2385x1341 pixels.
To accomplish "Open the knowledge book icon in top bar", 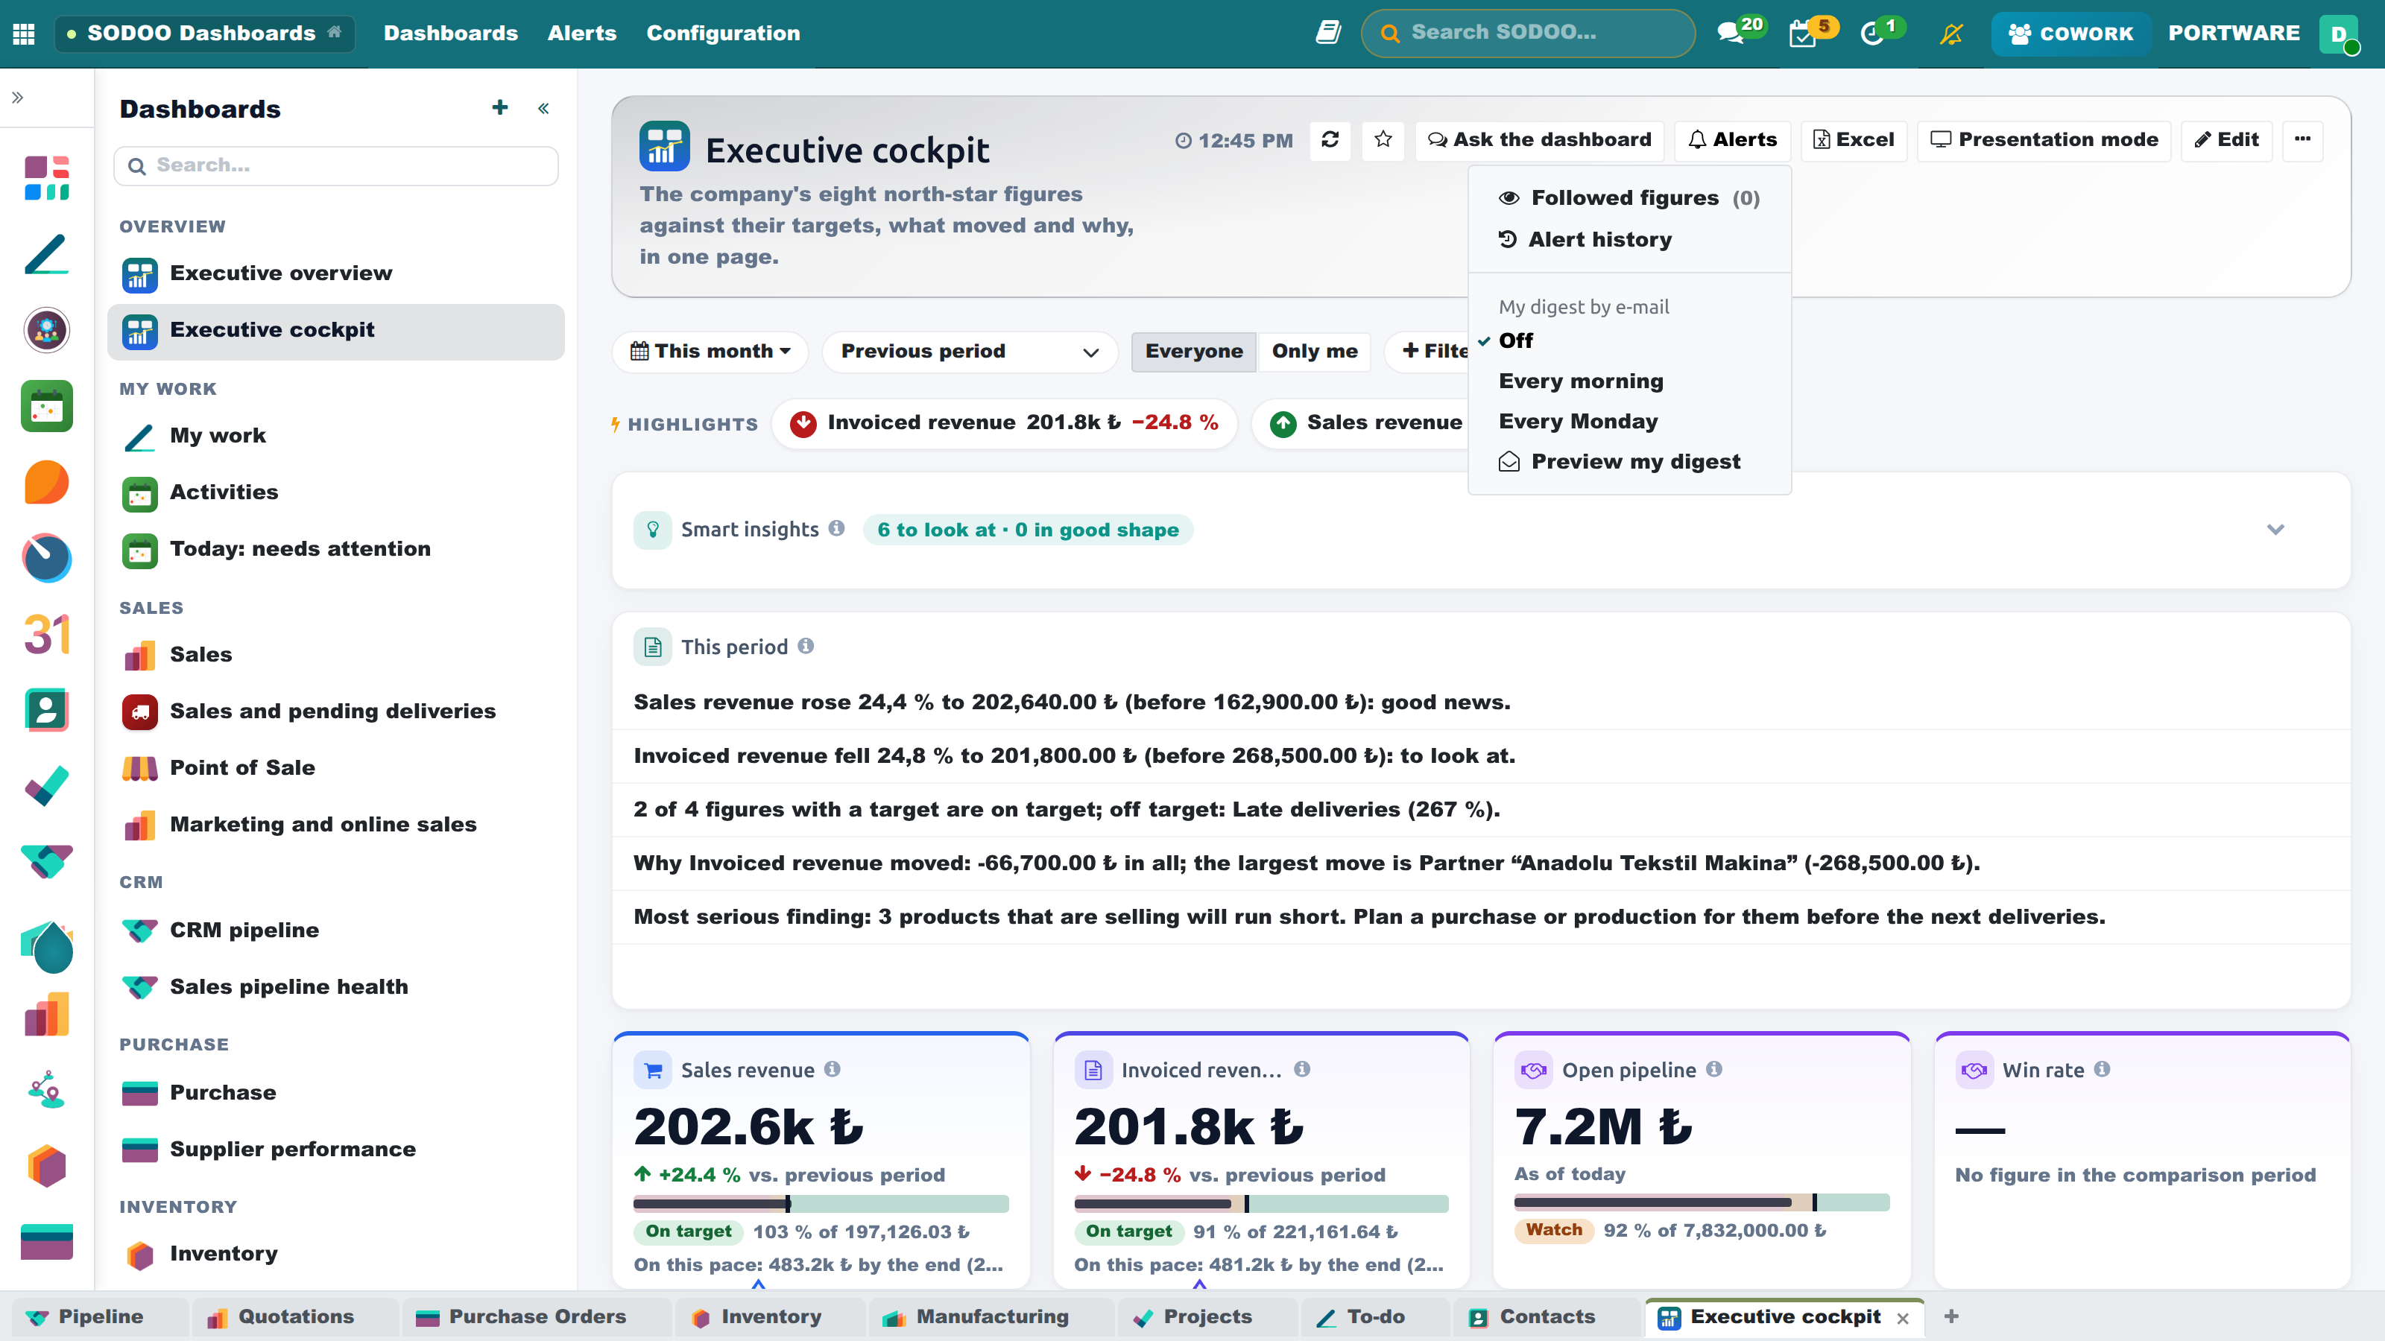I will 1329,34.
